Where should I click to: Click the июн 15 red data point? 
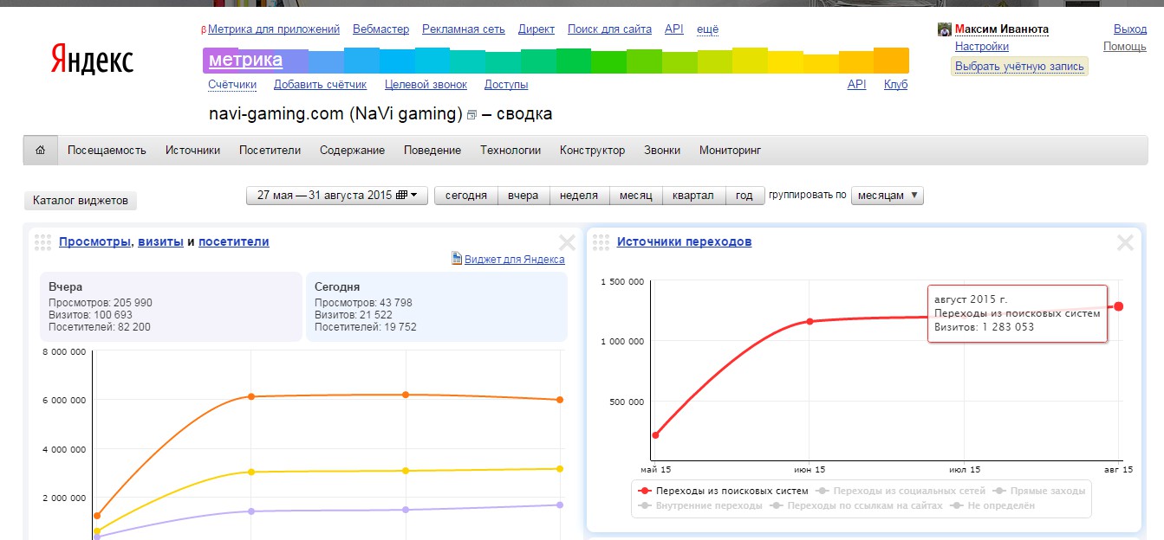(x=810, y=321)
